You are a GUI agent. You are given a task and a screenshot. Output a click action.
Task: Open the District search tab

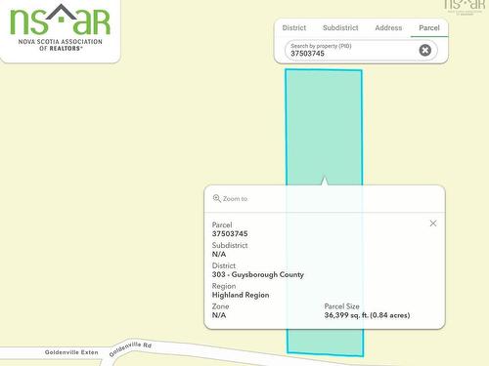294,28
